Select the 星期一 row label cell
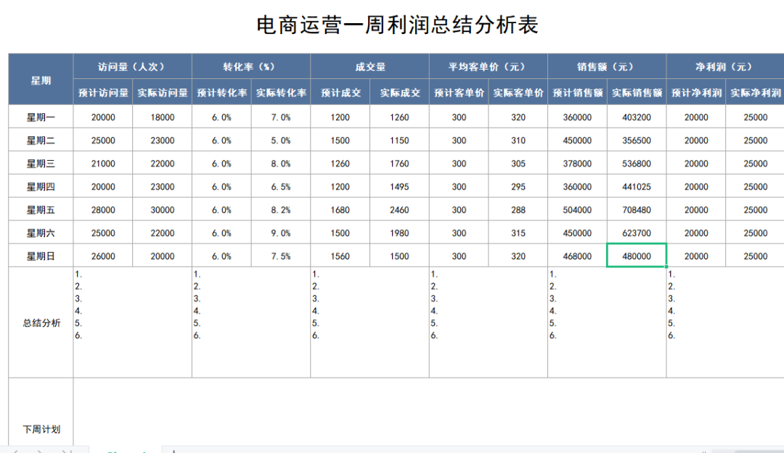784x453 pixels. click(40, 117)
